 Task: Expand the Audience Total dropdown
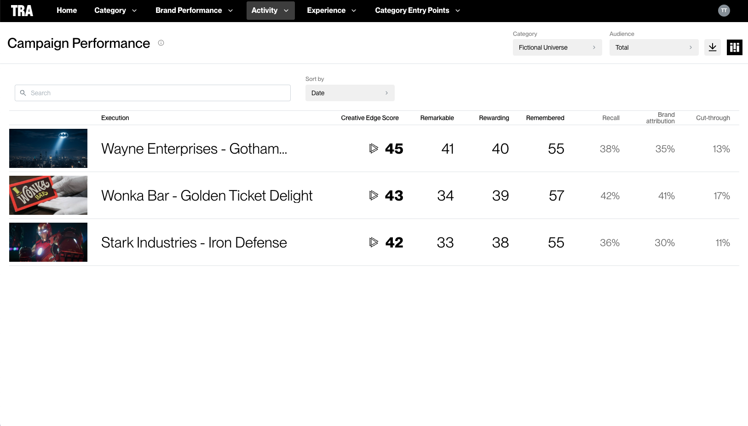[654, 47]
